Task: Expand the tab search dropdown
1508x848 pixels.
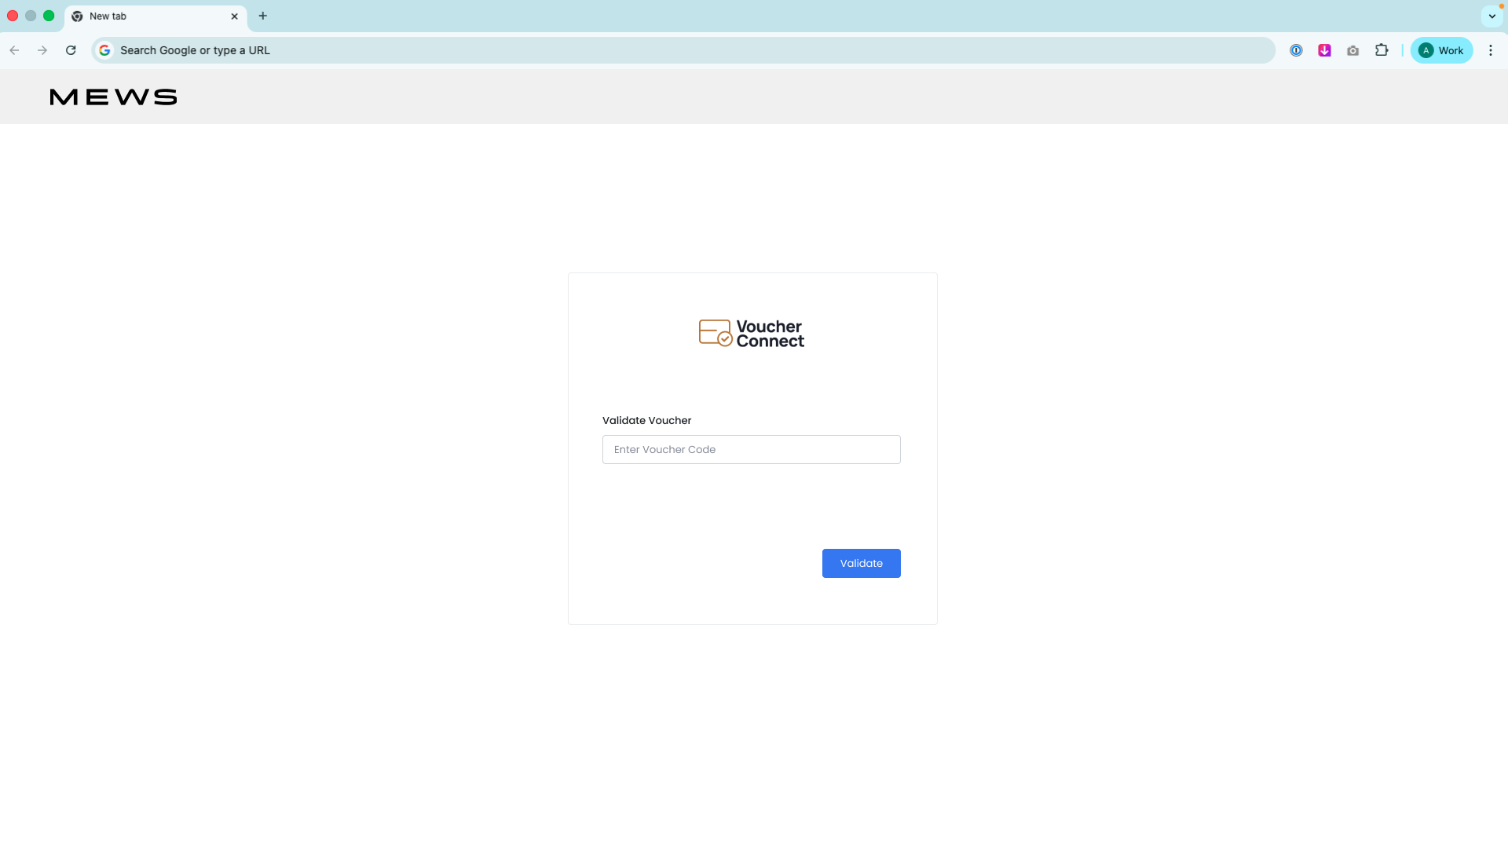Action: (x=1492, y=16)
